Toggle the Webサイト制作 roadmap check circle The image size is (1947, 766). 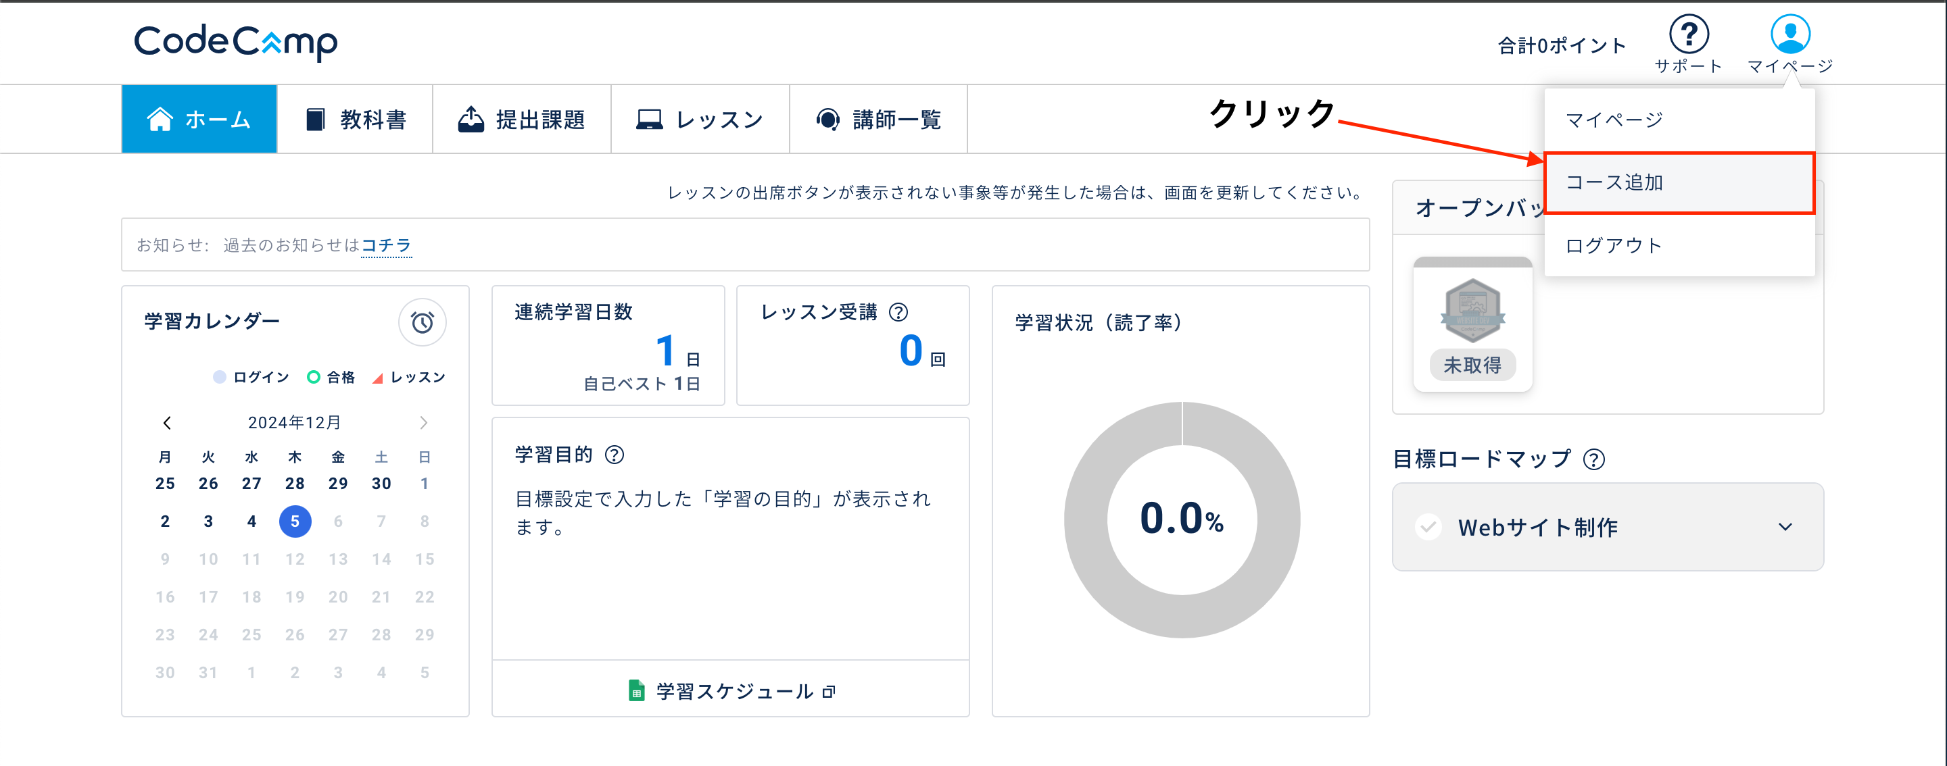point(1428,526)
